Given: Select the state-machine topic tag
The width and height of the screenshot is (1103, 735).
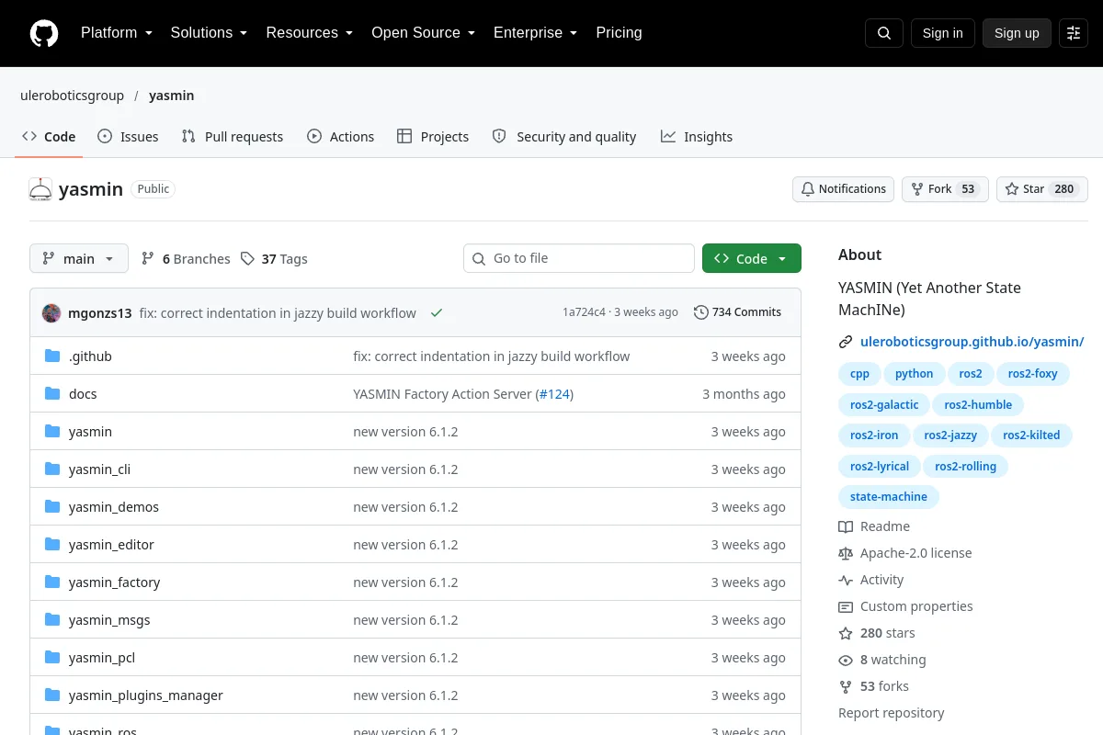Looking at the screenshot, I should tap(889, 497).
